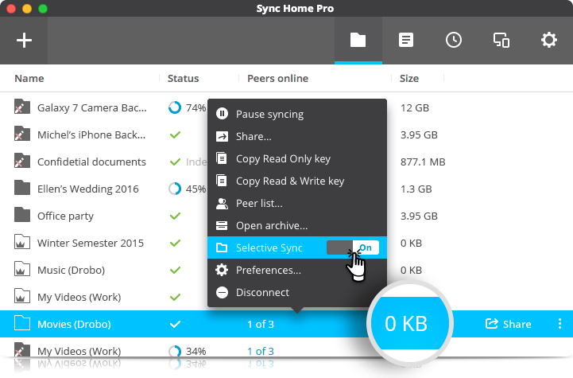
Task: Click Copy Read Only key
Action: coord(283,159)
